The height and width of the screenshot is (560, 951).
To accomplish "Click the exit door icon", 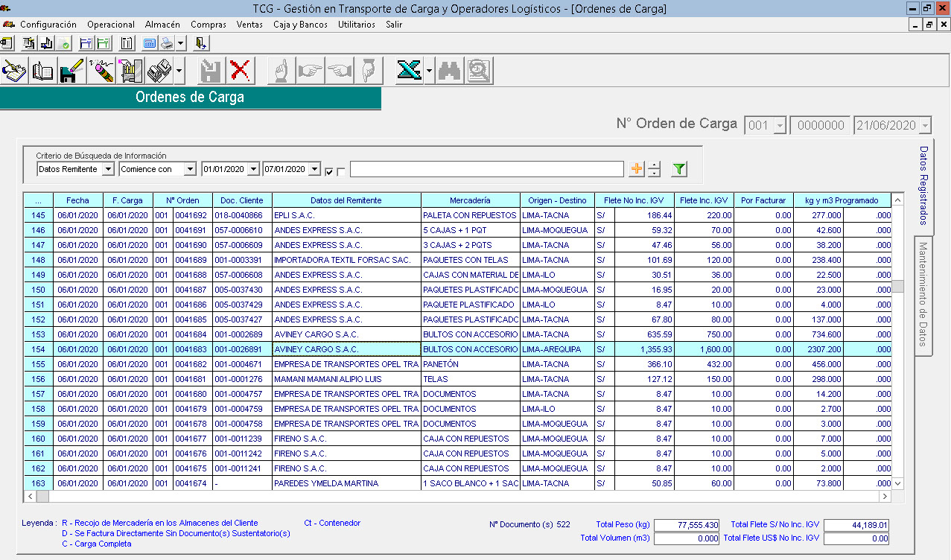I will tap(200, 43).
